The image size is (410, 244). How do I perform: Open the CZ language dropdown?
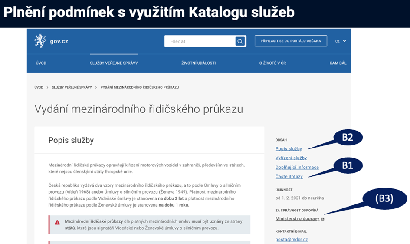340,41
